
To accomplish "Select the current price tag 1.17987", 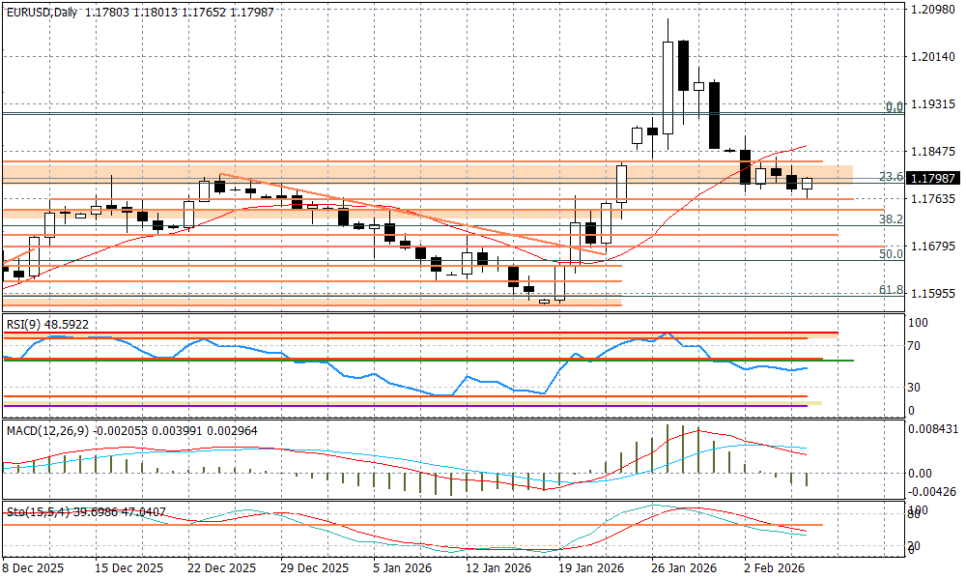I will click(932, 178).
